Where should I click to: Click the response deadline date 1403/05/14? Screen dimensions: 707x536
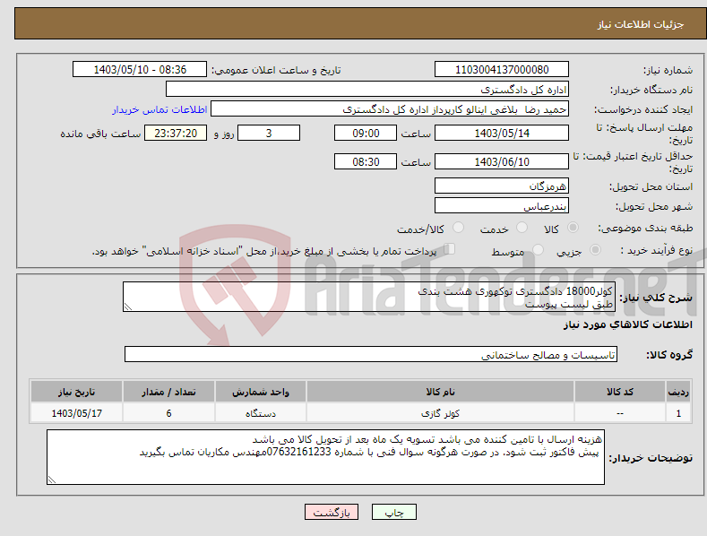pos(502,133)
